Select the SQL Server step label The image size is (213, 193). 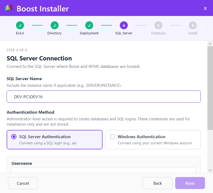(124, 33)
